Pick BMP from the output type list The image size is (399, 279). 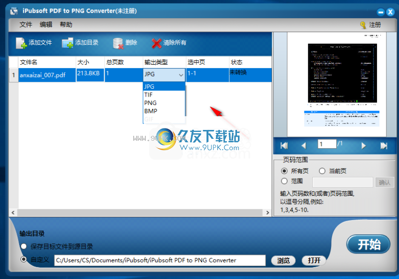tap(164, 111)
